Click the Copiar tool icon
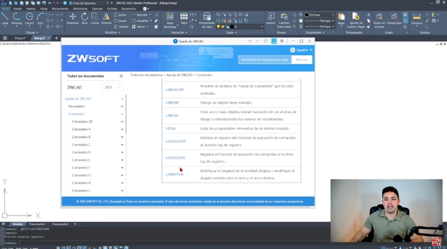 (x=95, y=18)
